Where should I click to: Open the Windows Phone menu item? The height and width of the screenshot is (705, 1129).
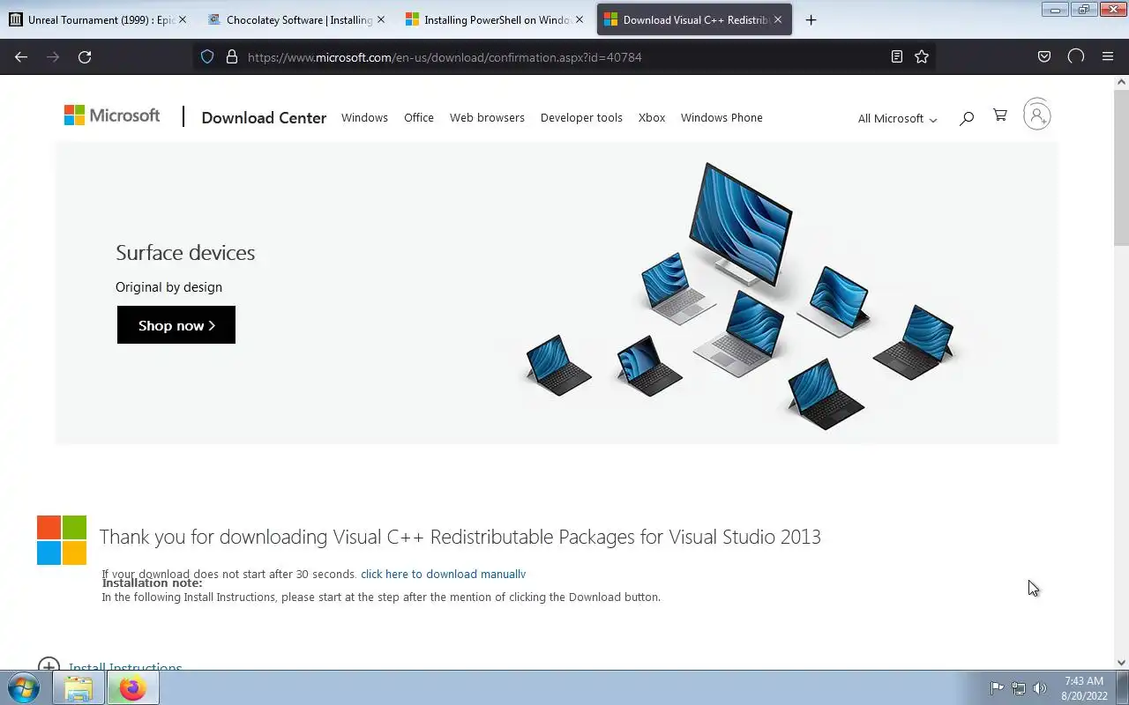[722, 117]
